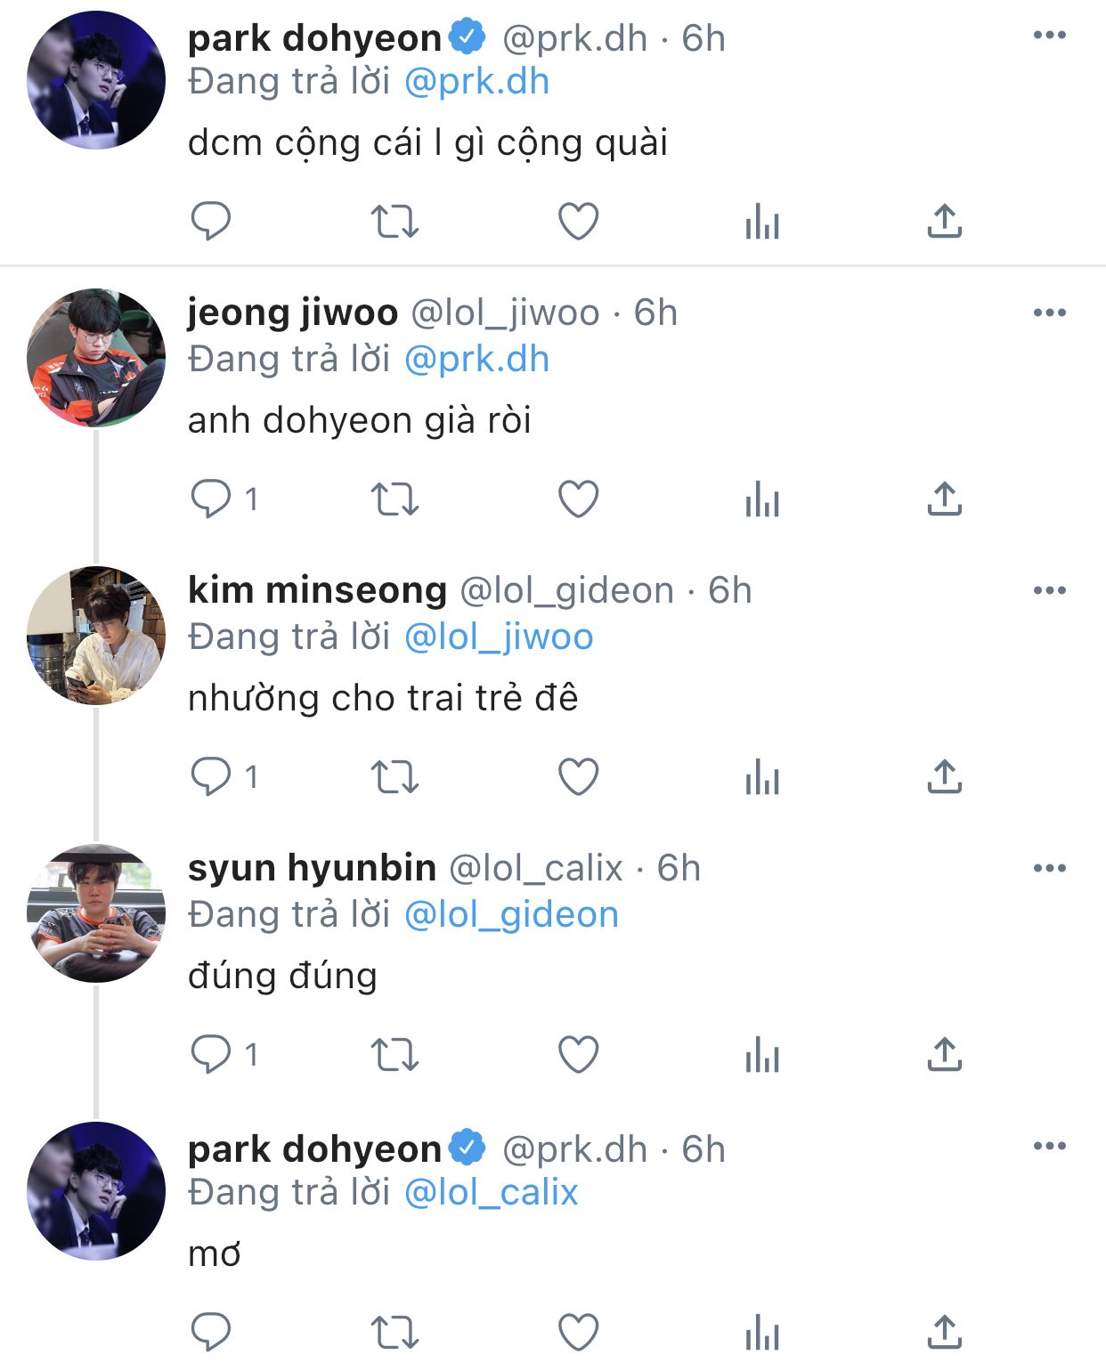Open the @lol_gideon mention link
Viewport: 1106px width, 1371px height.
[x=511, y=915]
